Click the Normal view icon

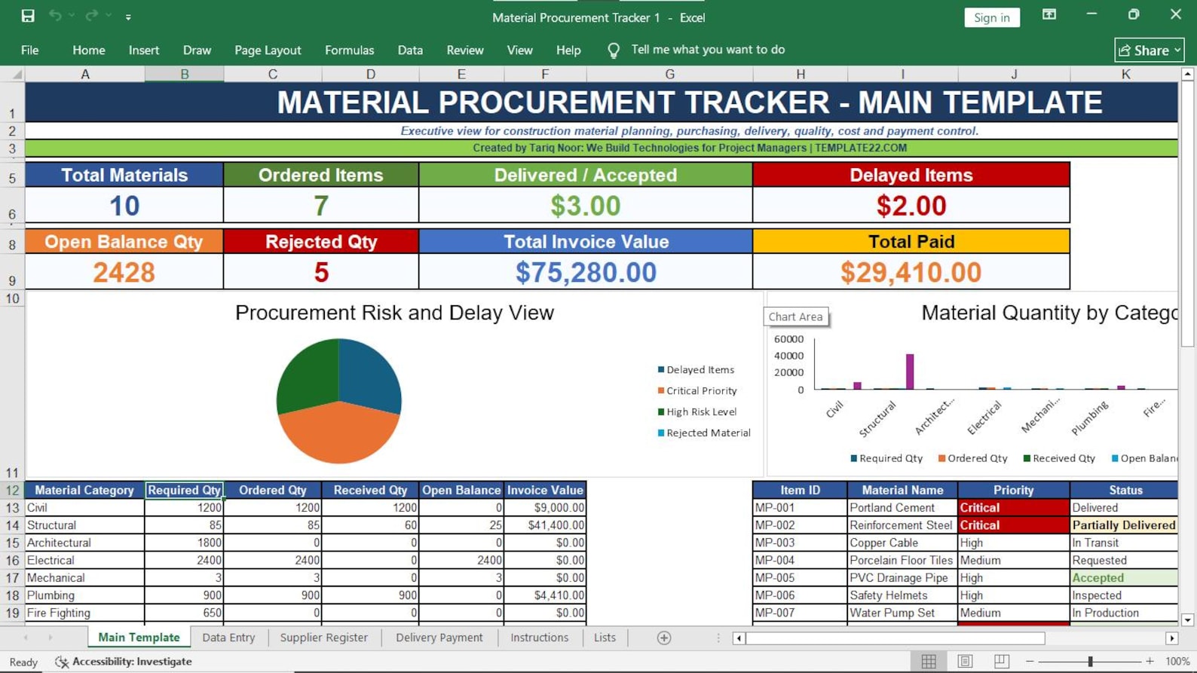click(929, 661)
